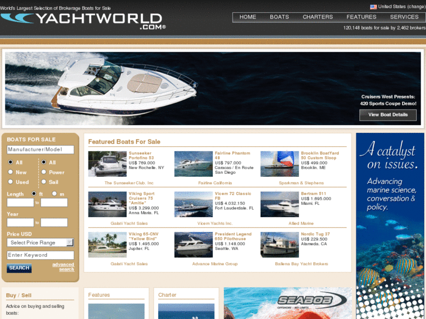
Task: Click the minimum Length input field
Action: tap(21, 203)
